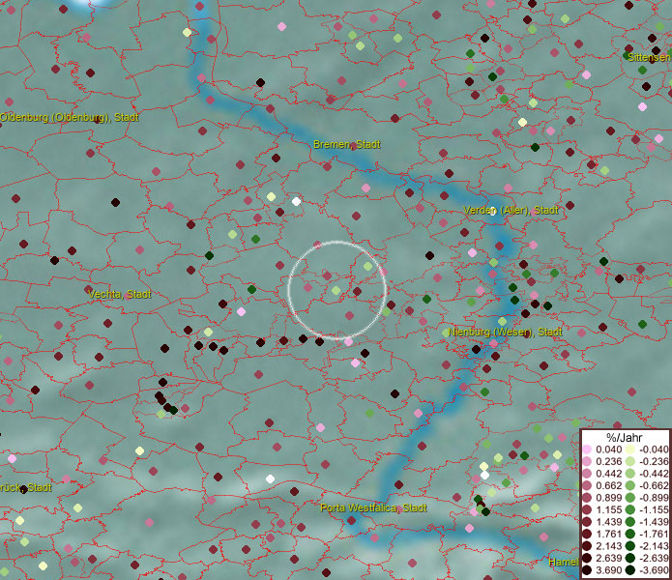Image resolution: width=672 pixels, height=580 pixels.
Task: Click the 0.236 legend value text
Action: click(x=608, y=461)
